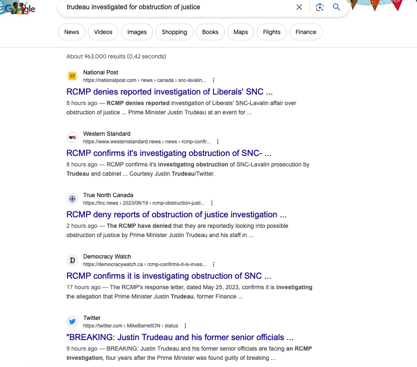Open three-dot menu beside True North URL
This screenshot has height=367, width=417.
[x=212, y=203]
